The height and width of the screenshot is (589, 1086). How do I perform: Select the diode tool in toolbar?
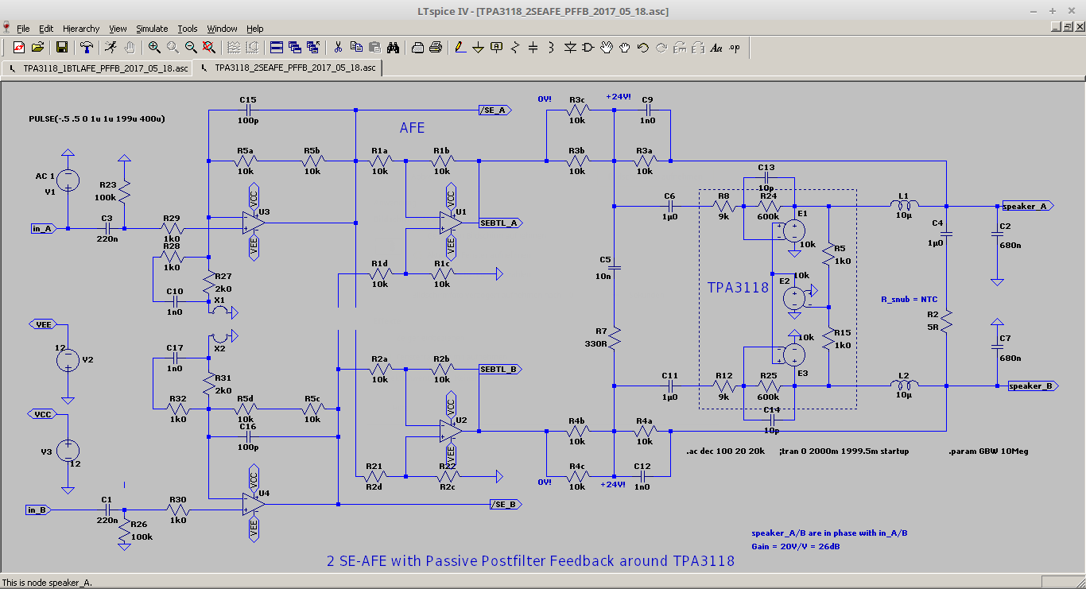[x=570, y=48]
